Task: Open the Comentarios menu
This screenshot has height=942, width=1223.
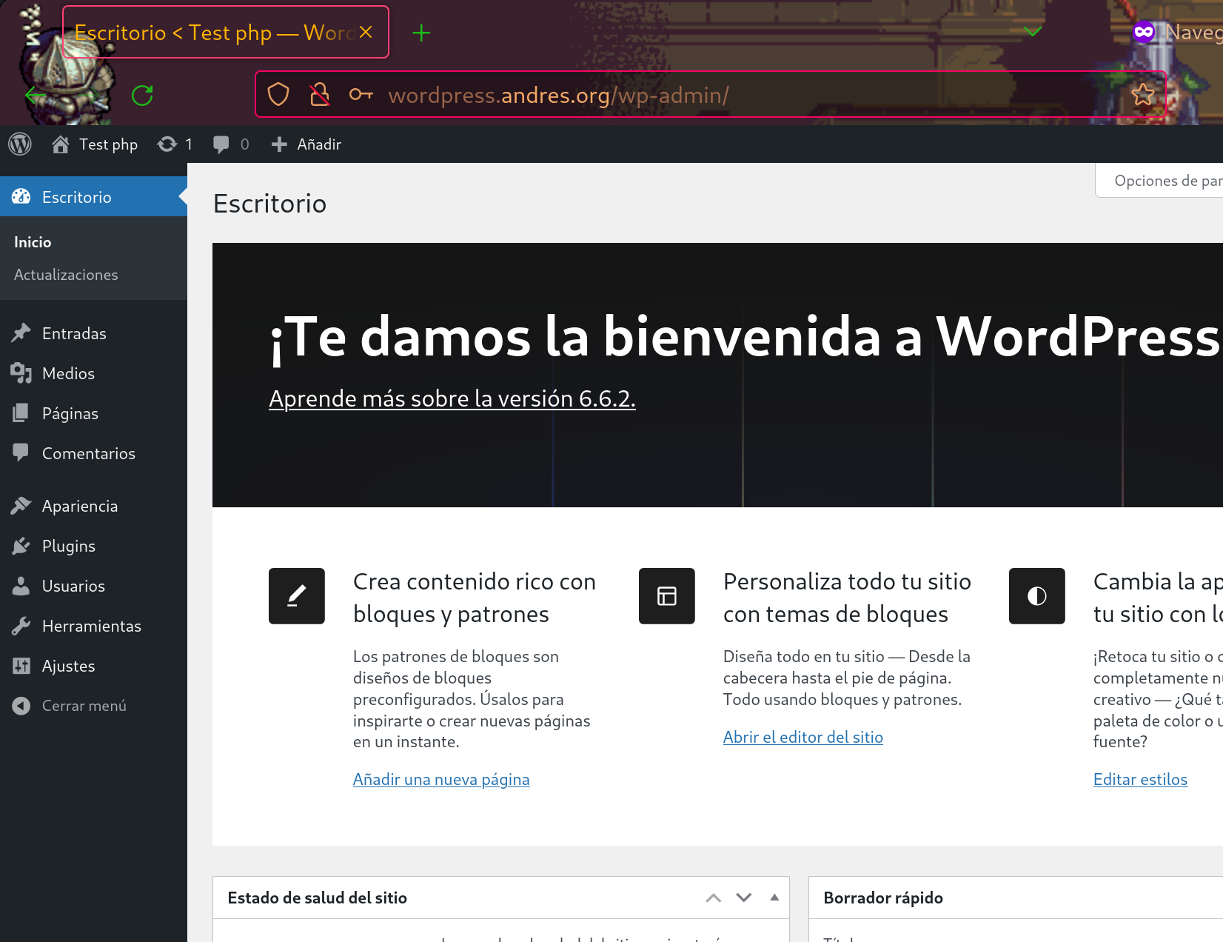Action: (x=93, y=453)
